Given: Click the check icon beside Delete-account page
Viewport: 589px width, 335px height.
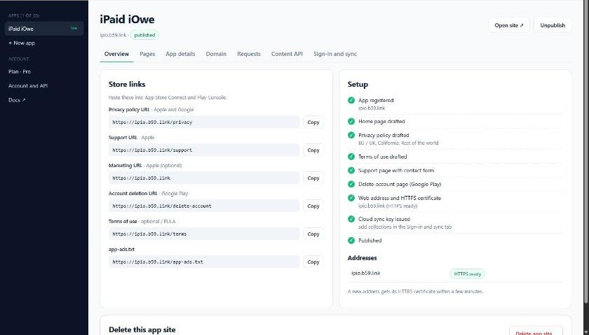Looking at the screenshot, I should pyautogui.click(x=351, y=185).
